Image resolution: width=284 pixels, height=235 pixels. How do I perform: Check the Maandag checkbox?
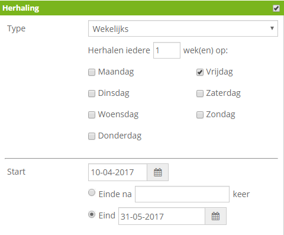(x=92, y=72)
